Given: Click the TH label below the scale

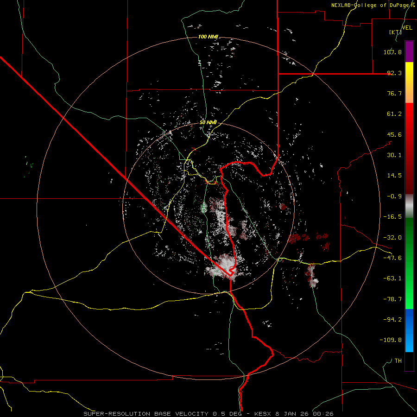Looking at the screenshot, I should (x=398, y=361).
